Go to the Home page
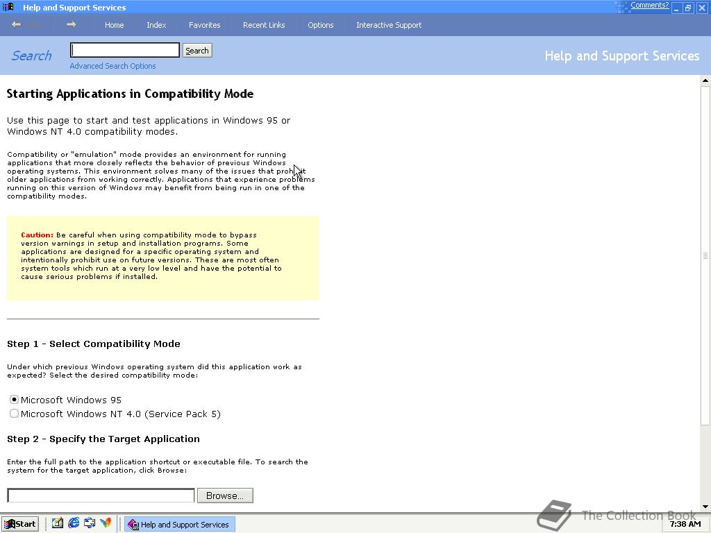711x533 pixels. point(115,25)
